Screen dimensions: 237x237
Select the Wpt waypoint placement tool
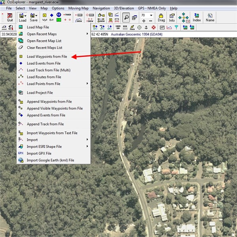coord(45,17)
